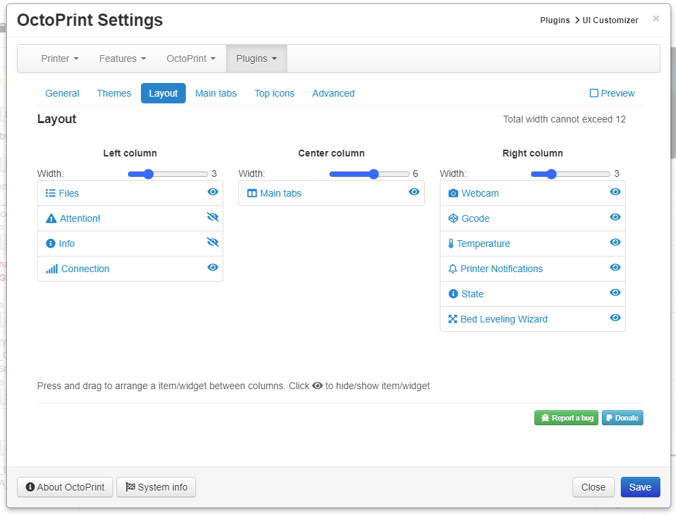Click the Bed Leveling Wizard arrows icon
Screen dimensions: 676x515
(453, 319)
